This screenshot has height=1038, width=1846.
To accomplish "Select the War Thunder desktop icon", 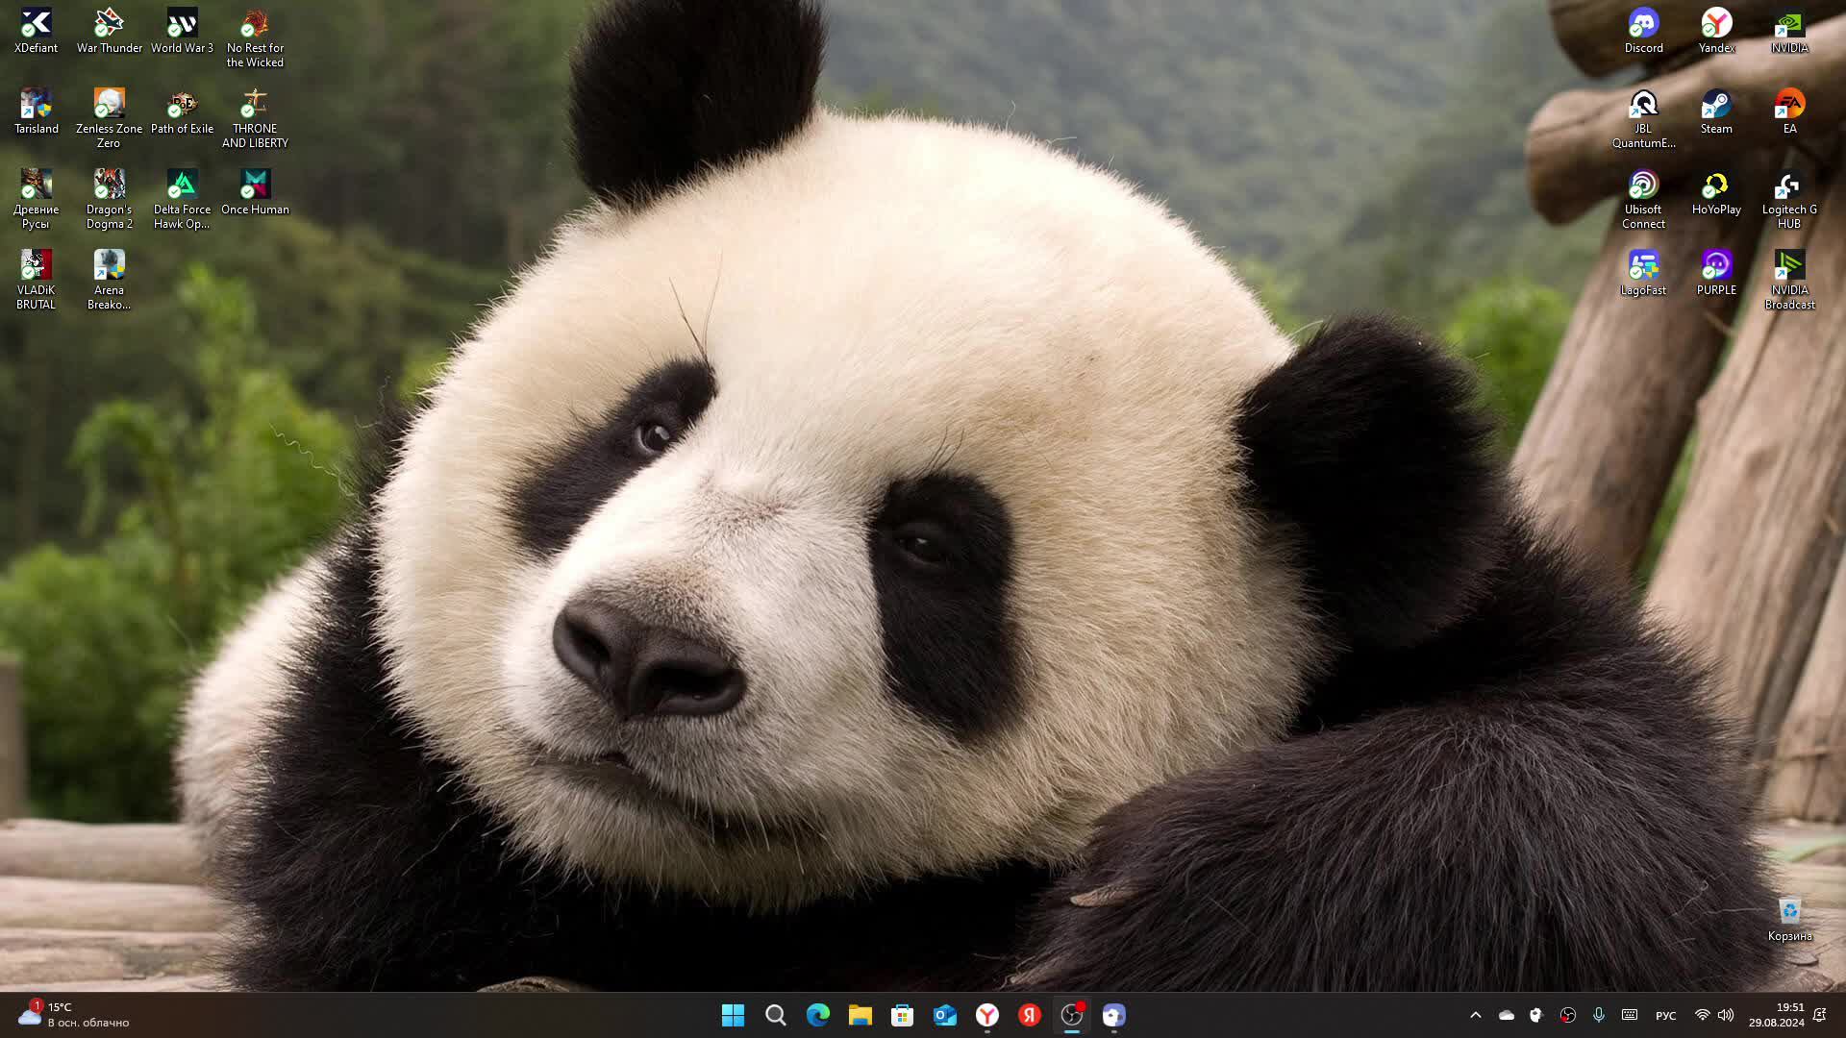I will coord(109,29).
